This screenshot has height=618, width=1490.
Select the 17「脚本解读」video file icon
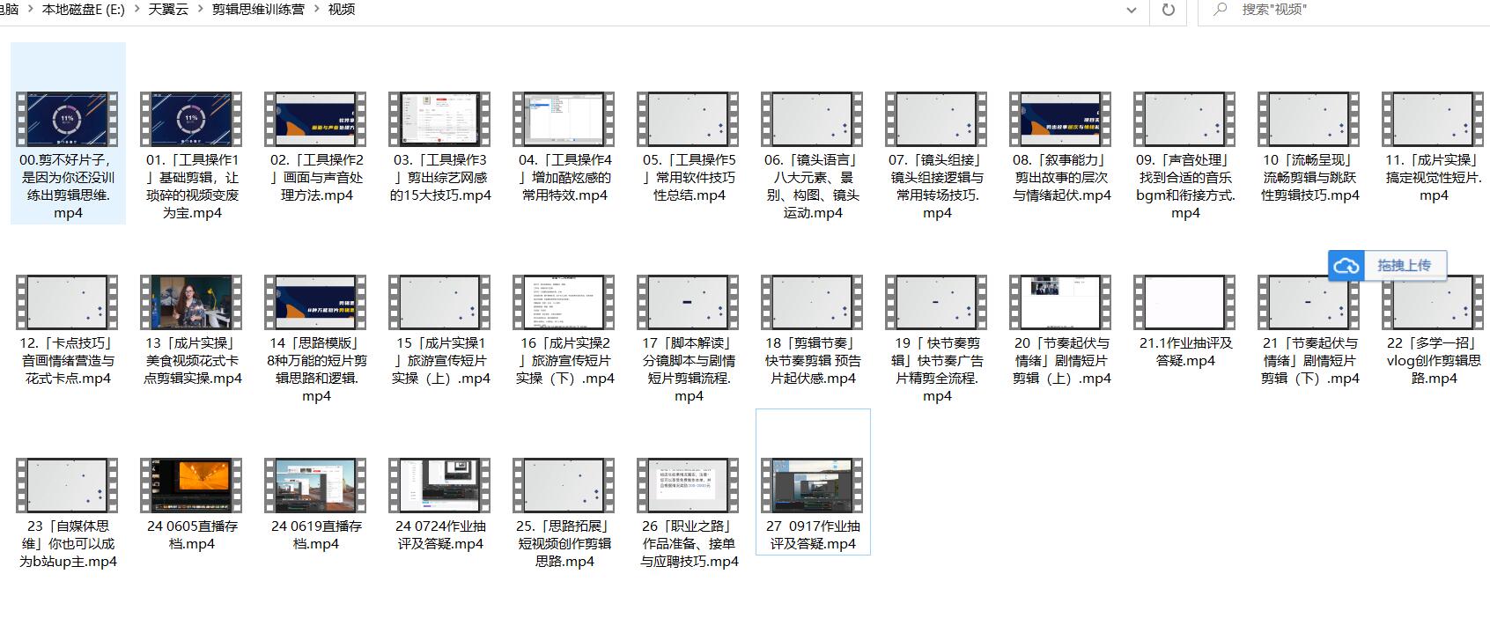pos(688,302)
